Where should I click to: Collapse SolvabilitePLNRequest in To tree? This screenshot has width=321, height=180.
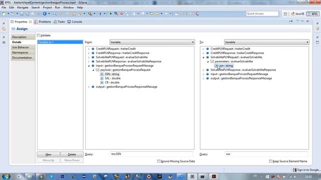click(204, 57)
